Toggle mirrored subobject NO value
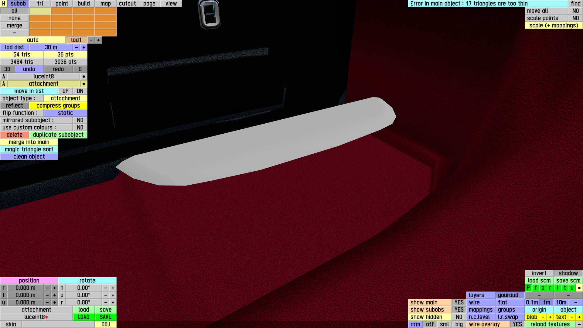 [80, 120]
